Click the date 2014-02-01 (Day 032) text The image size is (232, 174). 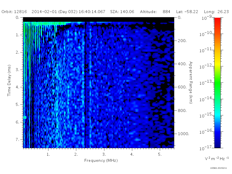click(55, 12)
